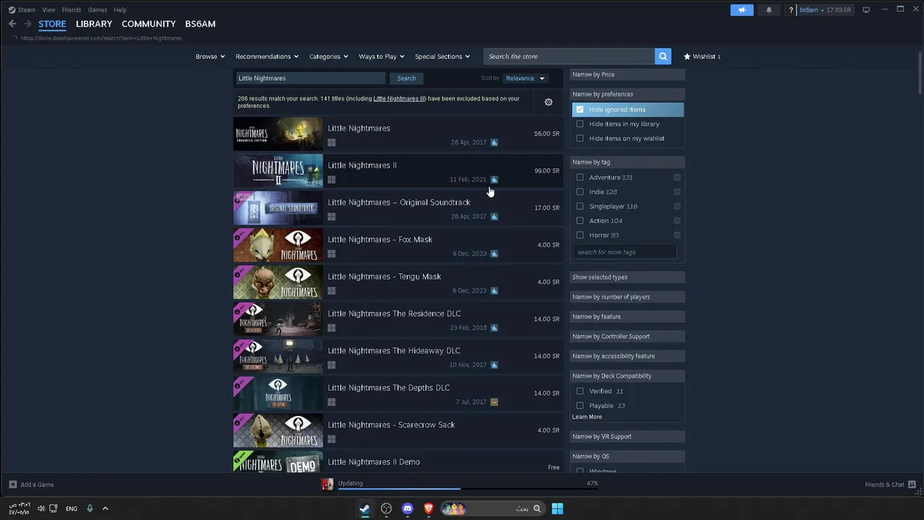
Task: Switch to the LIBRARY tab
Action: [x=94, y=24]
